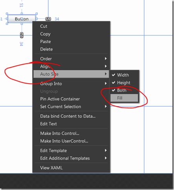This screenshot has width=174, height=190.
Task: Click the horizontal margin chain-link icon
Action: point(48,19)
